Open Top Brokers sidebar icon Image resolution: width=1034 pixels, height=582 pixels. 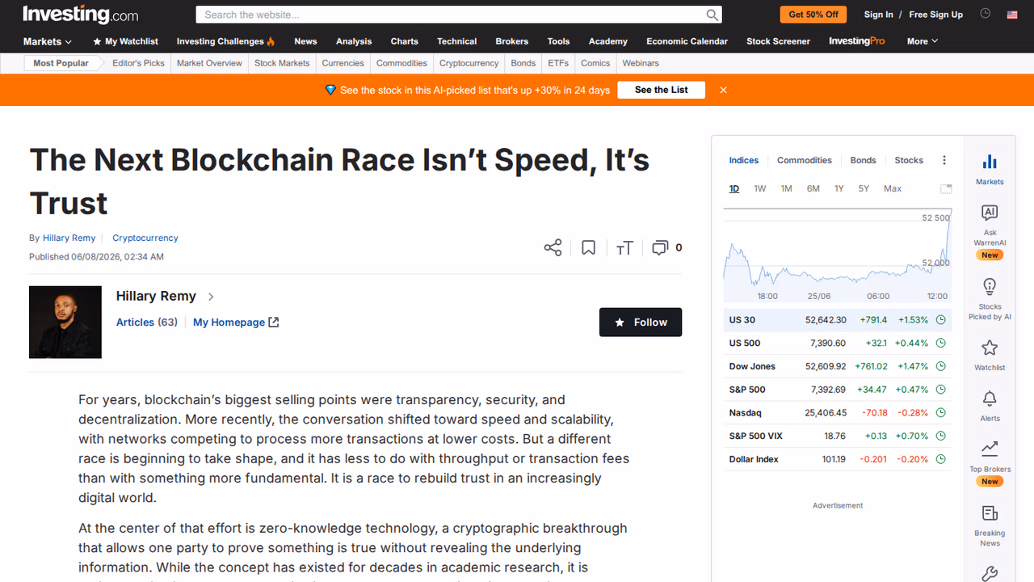pos(990,462)
